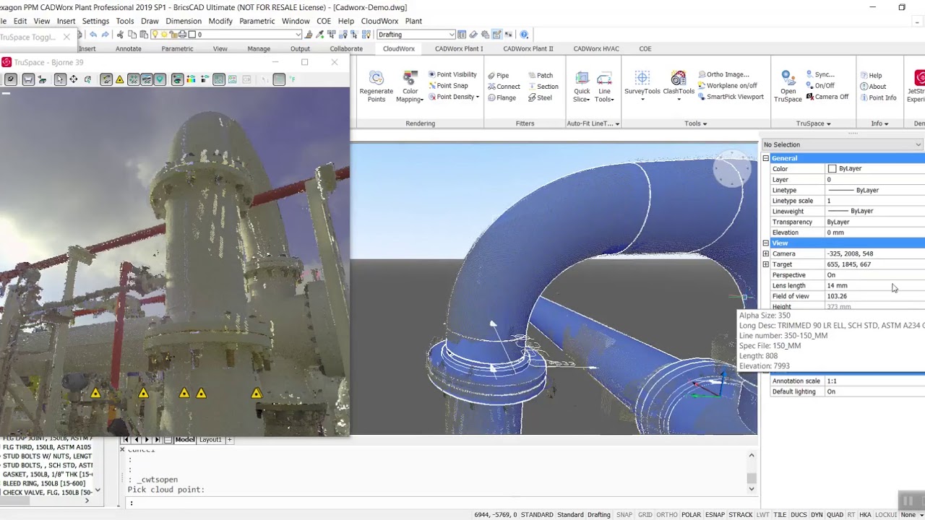The image size is (925, 520).
Task: Click SmartPick Viewport tool
Action: 731,97
